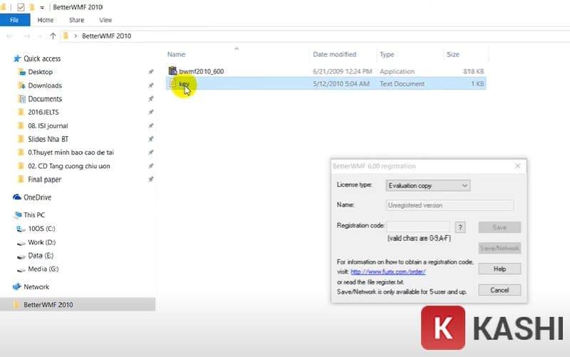
Task: Select the bwmf2010_600 file name
Action: (x=201, y=72)
